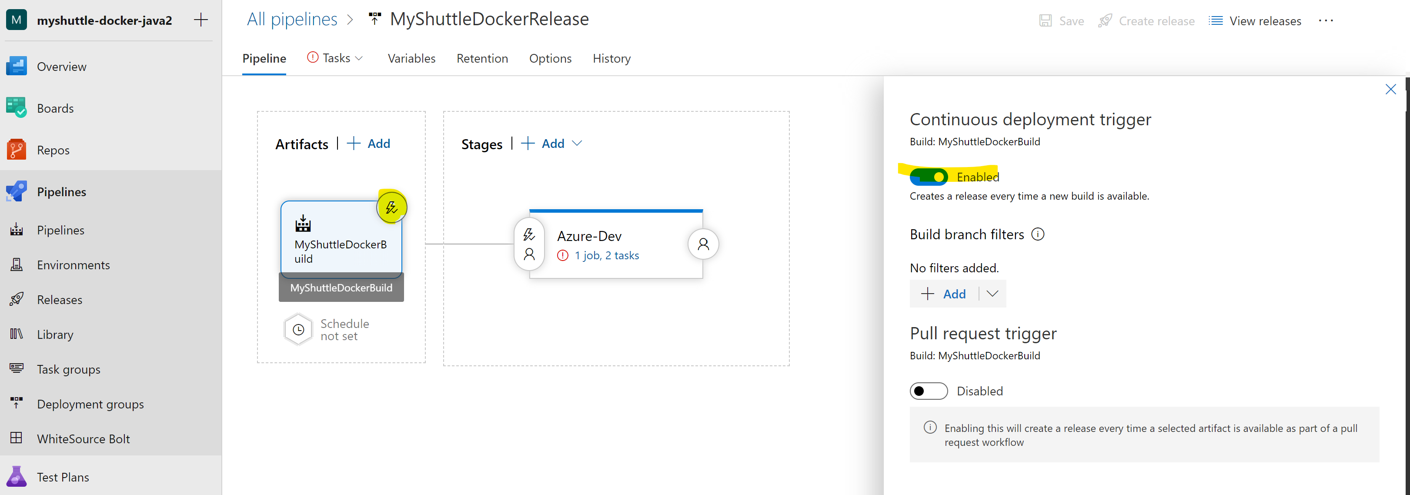Click the myshuttle-docker-java2 project name

pyautogui.click(x=104, y=20)
